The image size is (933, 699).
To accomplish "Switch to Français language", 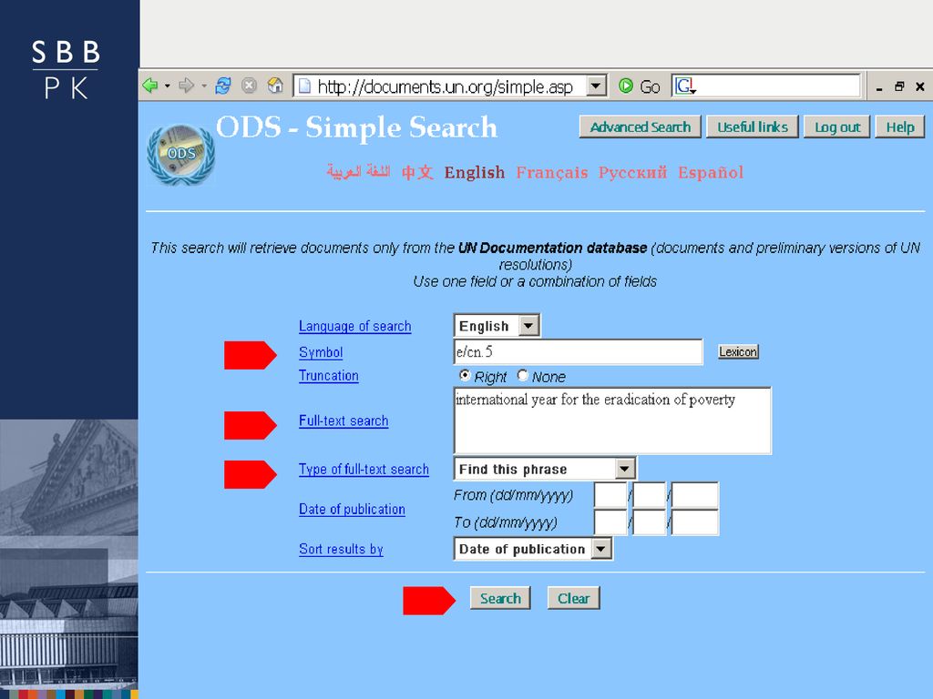I will 551,172.
